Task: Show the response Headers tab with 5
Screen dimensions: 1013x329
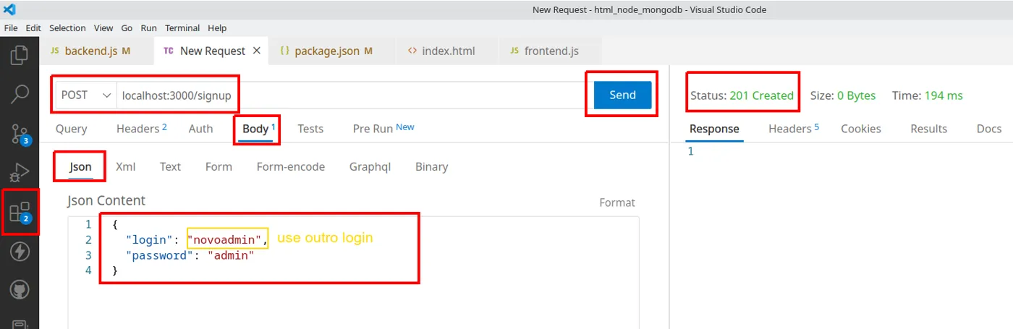Action: 794,129
